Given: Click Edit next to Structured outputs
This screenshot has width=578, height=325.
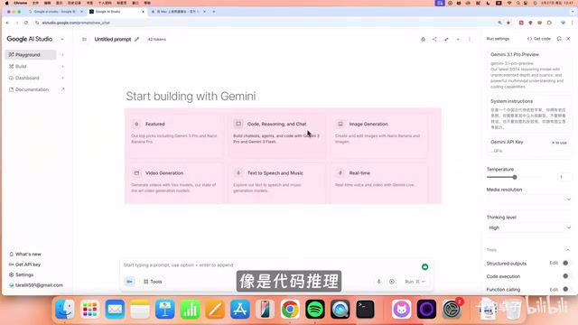Looking at the screenshot, I should [554, 263].
